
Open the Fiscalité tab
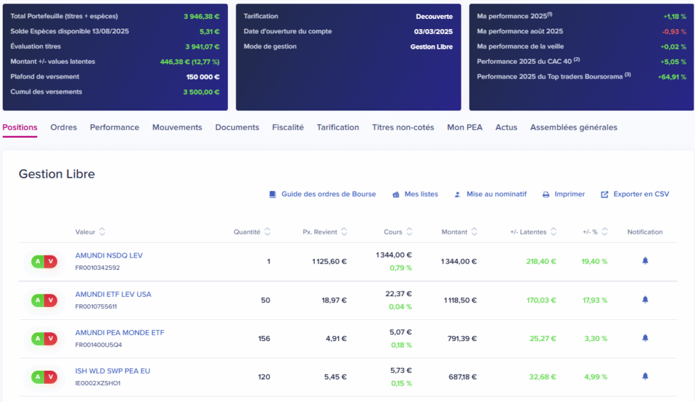pos(288,127)
